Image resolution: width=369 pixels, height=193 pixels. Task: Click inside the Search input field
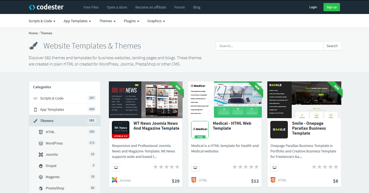click(x=269, y=46)
